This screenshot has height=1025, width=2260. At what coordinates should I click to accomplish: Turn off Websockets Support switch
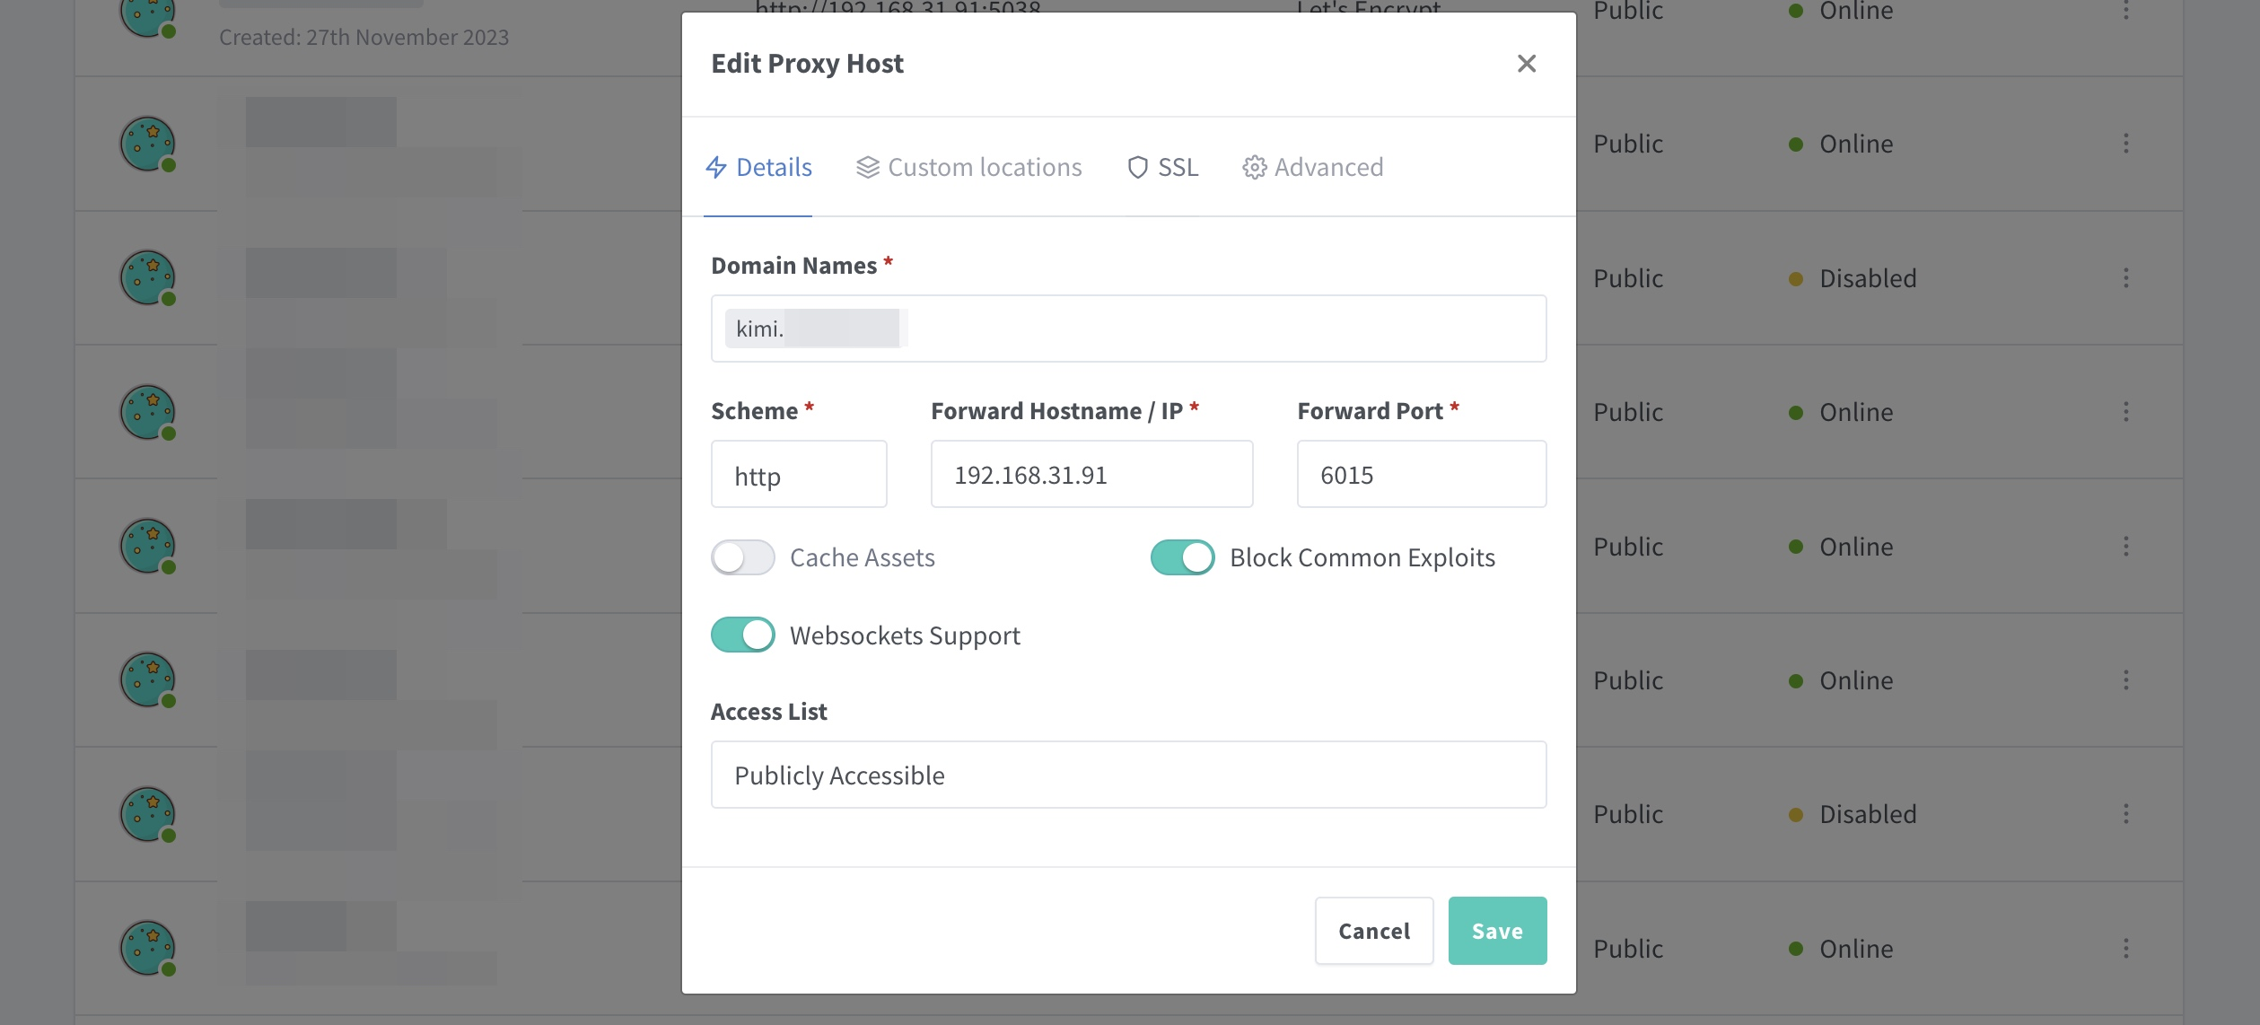[x=743, y=635]
